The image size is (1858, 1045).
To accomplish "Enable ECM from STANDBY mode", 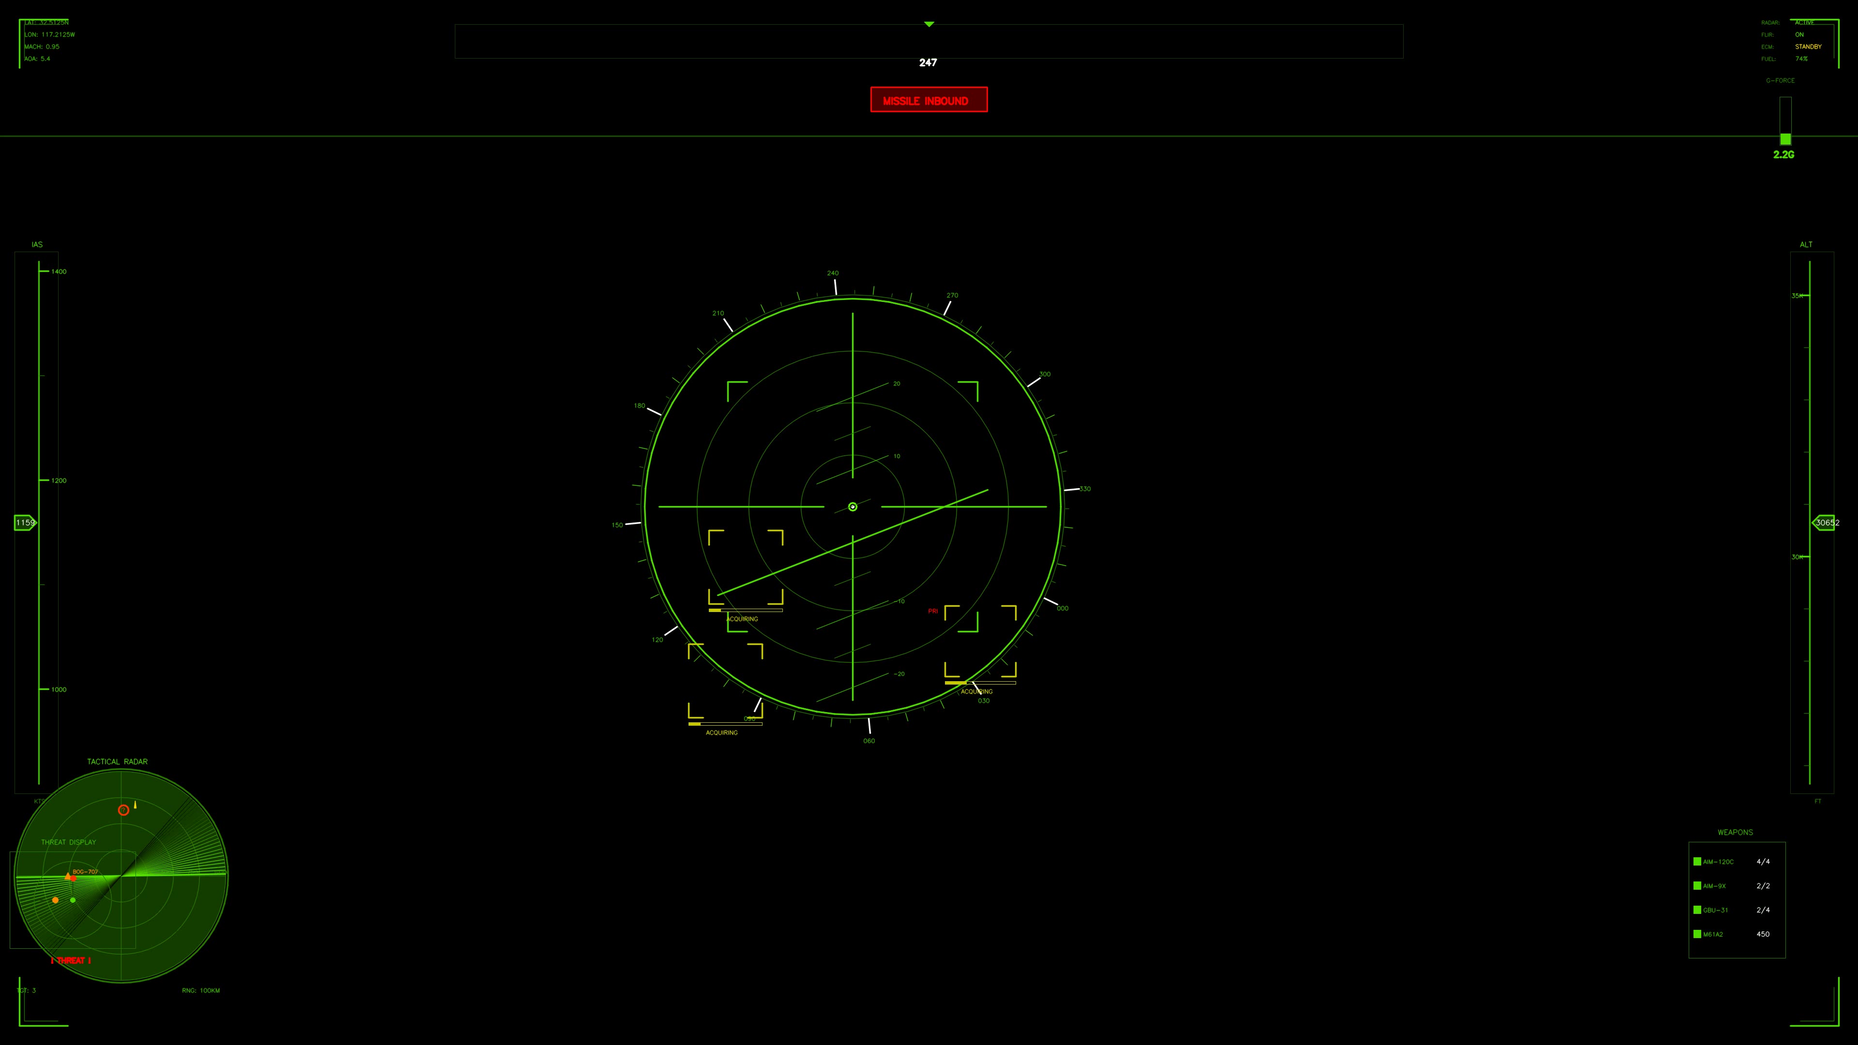I will (x=1808, y=46).
